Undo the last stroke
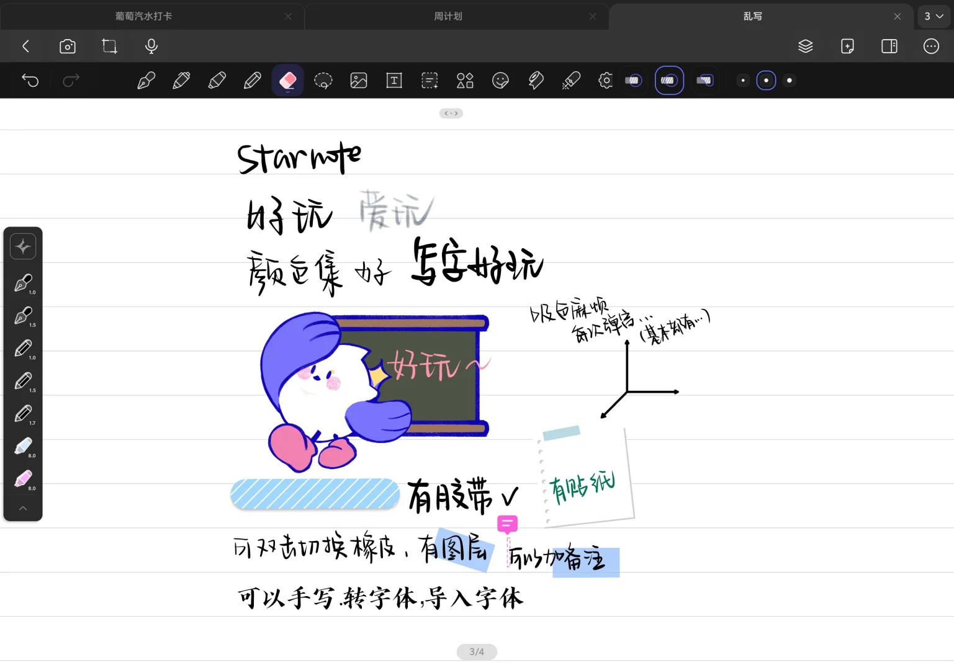954x670 pixels. pyautogui.click(x=30, y=80)
